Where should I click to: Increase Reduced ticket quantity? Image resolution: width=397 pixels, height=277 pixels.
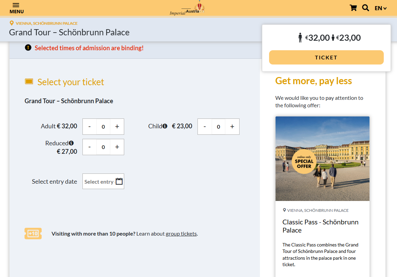click(117, 147)
